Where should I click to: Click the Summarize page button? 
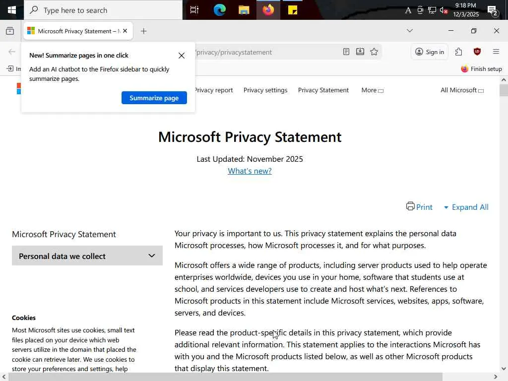click(x=154, y=98)
